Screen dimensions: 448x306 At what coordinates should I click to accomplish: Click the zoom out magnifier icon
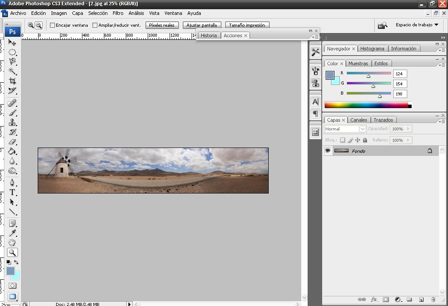point(39,25)
